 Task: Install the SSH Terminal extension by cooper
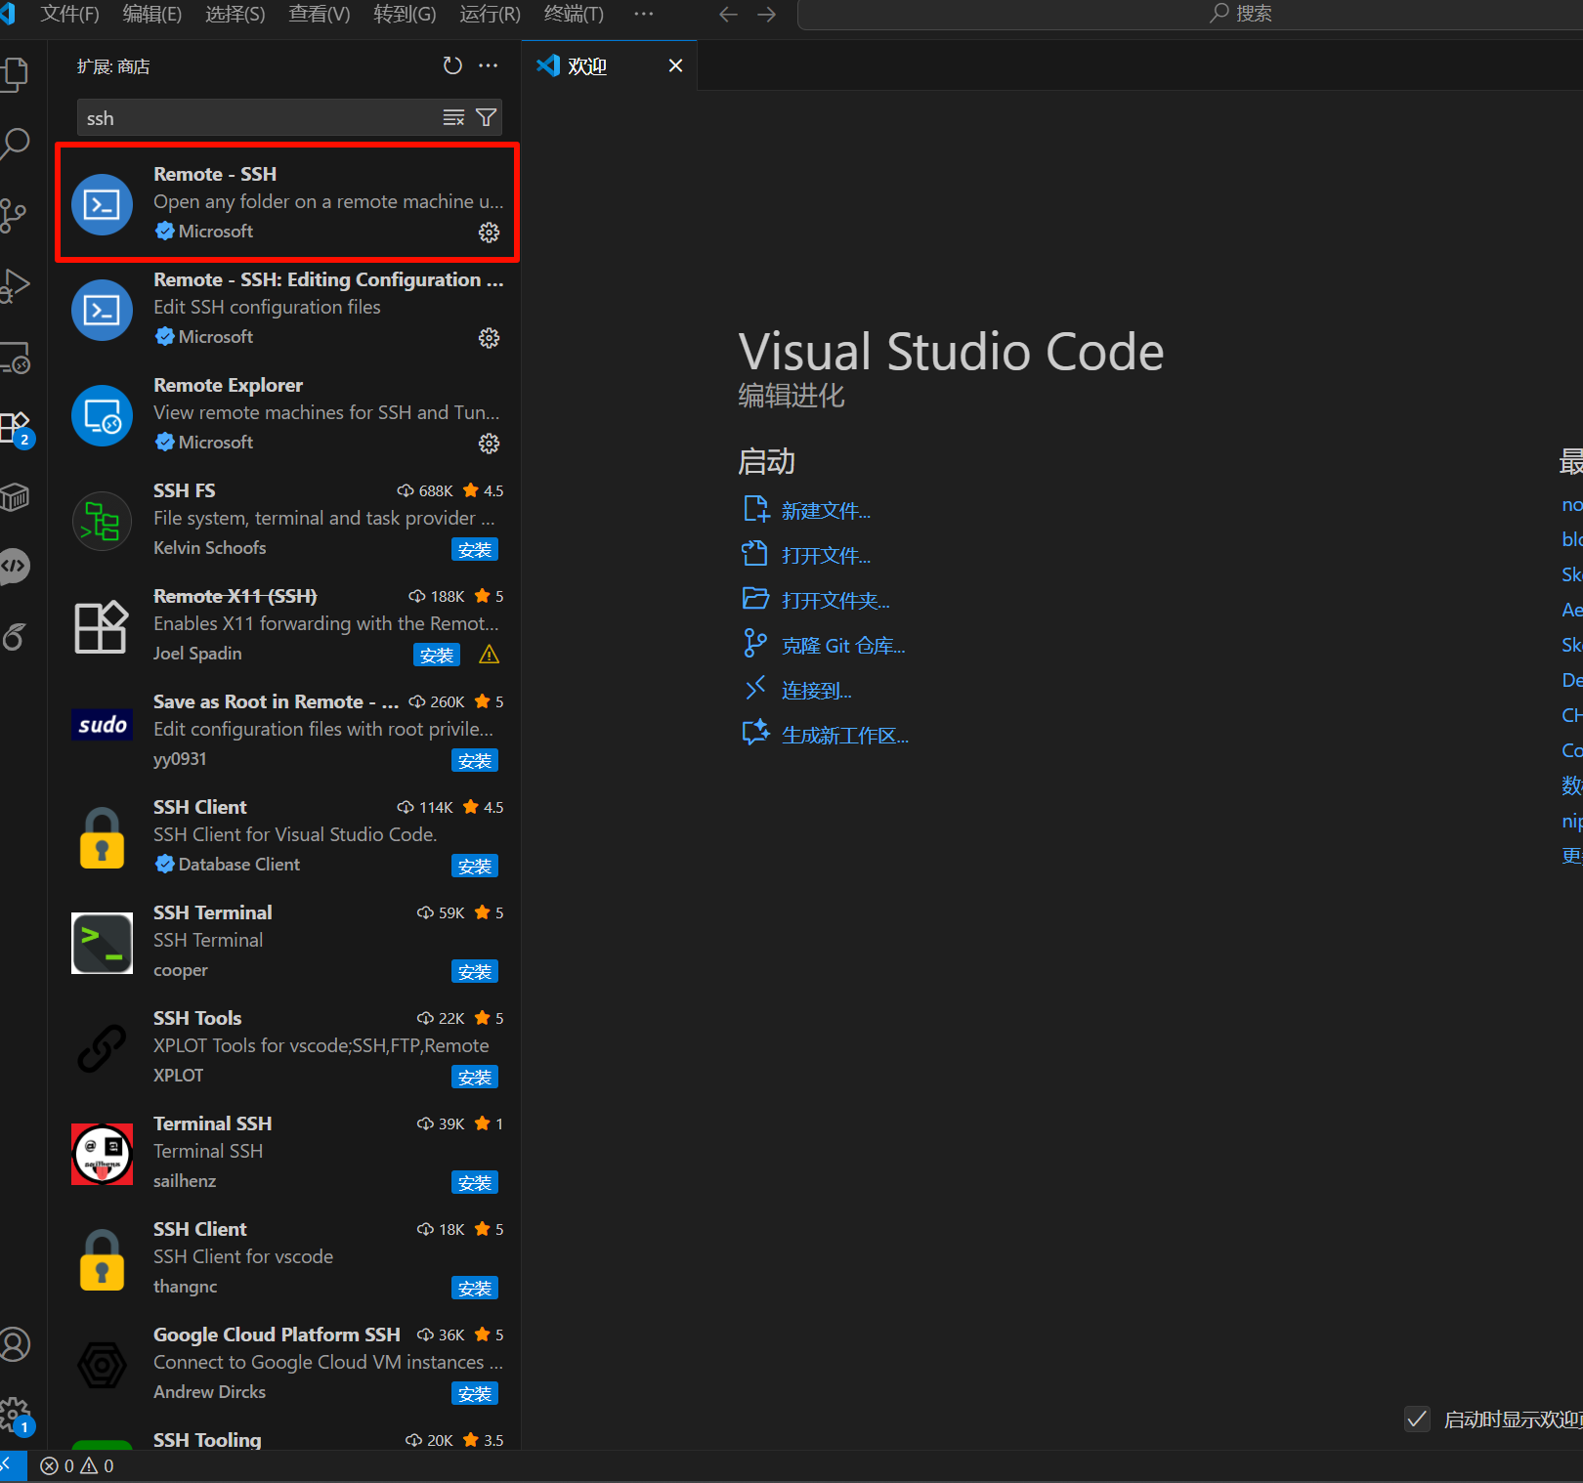tap(475, 971)
